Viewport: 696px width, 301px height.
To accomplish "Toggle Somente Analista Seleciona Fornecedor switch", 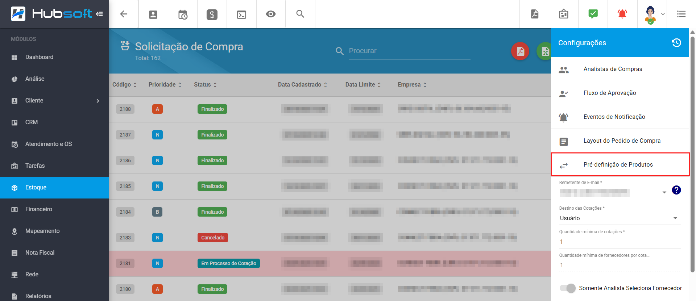I will [567, 288].
